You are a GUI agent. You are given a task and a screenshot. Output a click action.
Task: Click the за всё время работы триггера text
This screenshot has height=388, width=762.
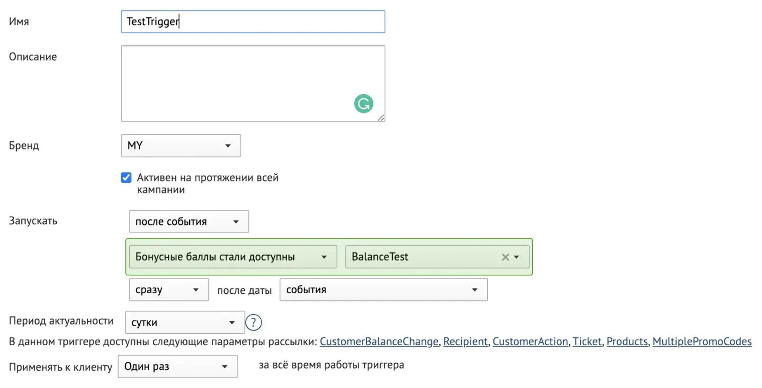[x=331, y=365]
